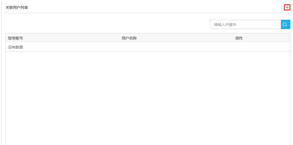The height and width of the screenshot is (145, 293).
Task: Select the 登录账号 column header
Action: click(x=15, y=38)
